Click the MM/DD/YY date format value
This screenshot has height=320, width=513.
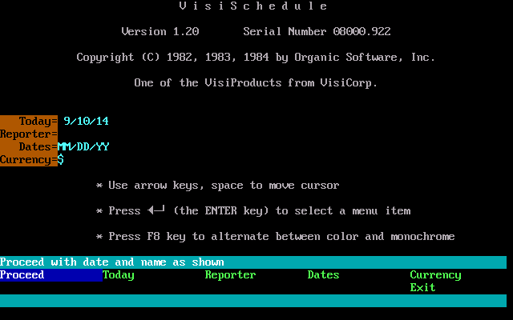[x=83, y=146]
